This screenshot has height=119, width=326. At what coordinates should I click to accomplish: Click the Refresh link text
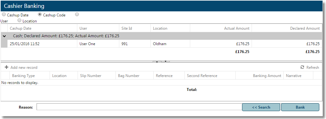pyautogui.click(x=313, y=68)
